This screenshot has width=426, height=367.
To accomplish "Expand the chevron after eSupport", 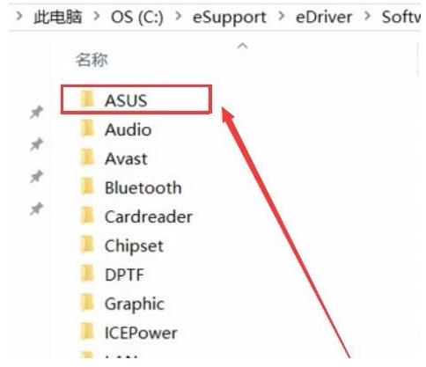I will (281, 16).
